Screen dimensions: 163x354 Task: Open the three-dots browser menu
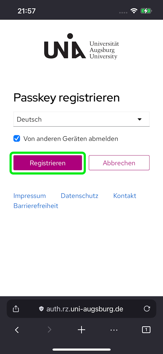(x=114, y=330)
